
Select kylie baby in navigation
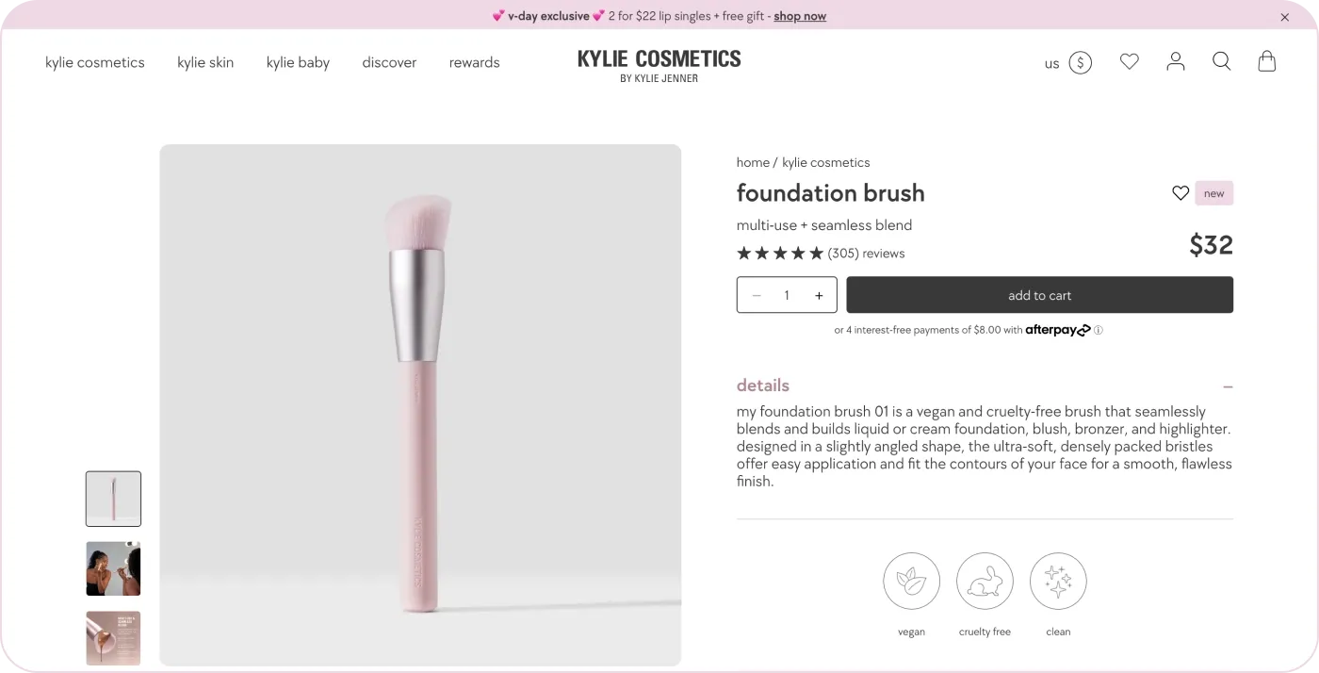[298, 62]
